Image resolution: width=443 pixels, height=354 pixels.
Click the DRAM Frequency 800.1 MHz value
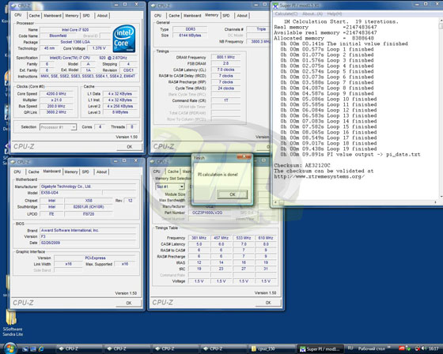225,57
